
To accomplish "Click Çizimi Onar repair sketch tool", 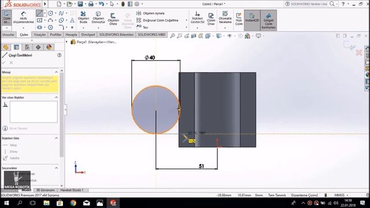I will point(211,19).
